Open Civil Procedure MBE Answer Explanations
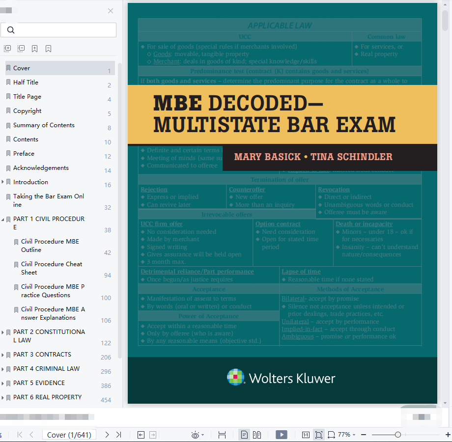The width and height of the screenshot is (452, 442). point(53,313)
